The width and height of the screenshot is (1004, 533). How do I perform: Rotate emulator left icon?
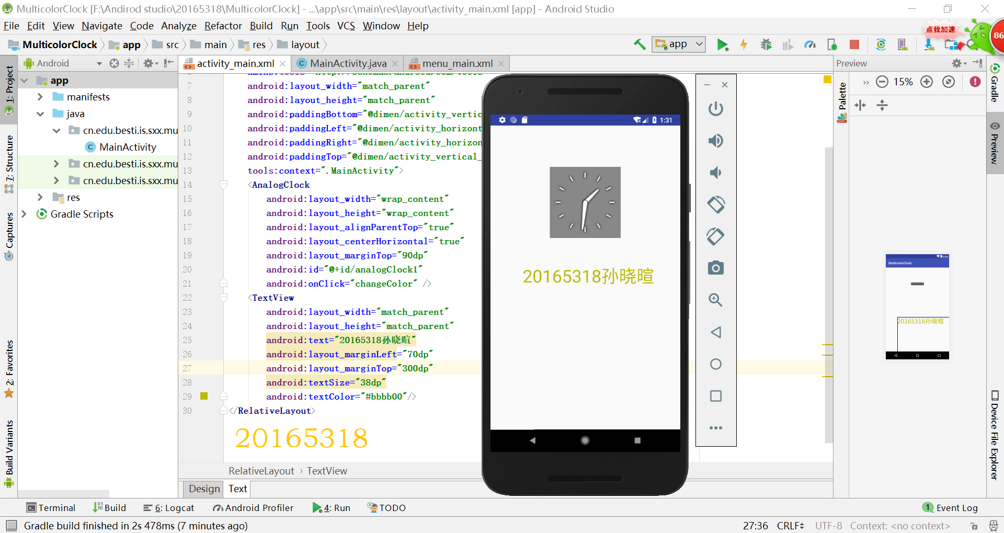pos(716,205)
